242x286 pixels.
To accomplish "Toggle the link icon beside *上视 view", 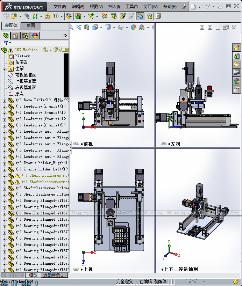I will click(x=76, y=269).
